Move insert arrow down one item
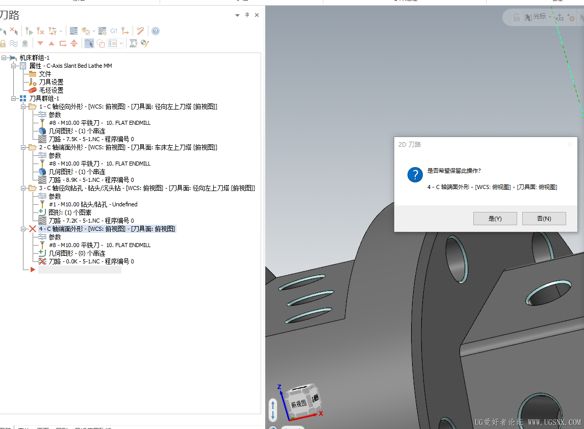The image size is (584, 429). (40, 43)
